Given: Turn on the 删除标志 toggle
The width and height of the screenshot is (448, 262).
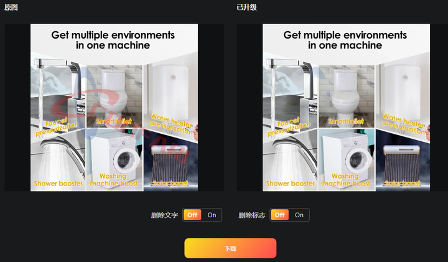Looking at the screenshot, I should pos(299,215).
